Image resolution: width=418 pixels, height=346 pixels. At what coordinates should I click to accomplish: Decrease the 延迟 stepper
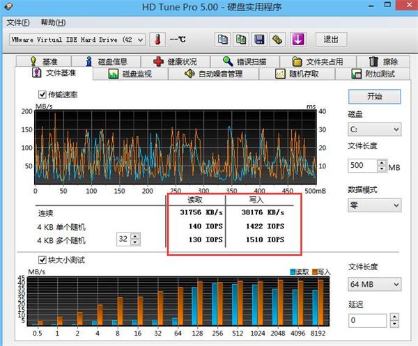coord(394,324)
